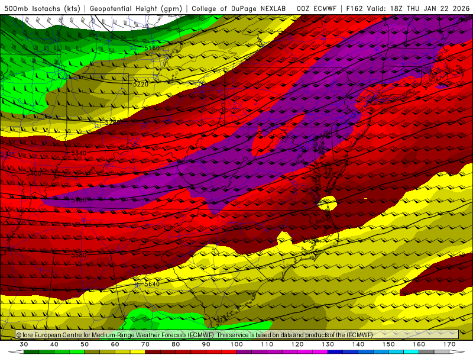Click 'College of DuPage NEXLAB' header label

[239, 8]
